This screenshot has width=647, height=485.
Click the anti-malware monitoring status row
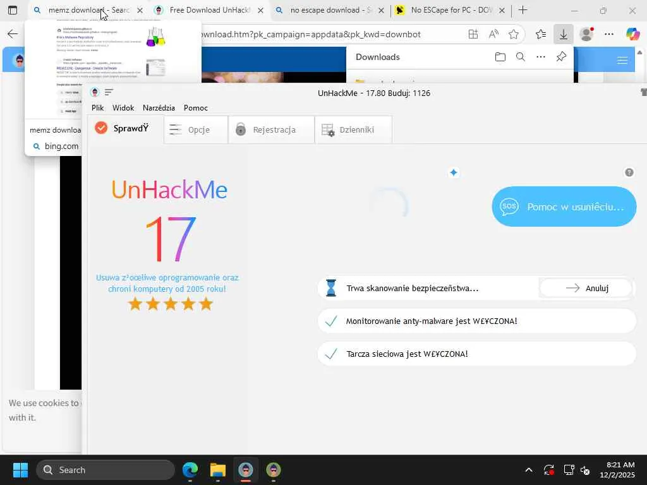[x=477, y=321]
